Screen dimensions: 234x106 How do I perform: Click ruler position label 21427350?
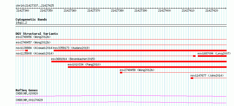pos(47,11)
